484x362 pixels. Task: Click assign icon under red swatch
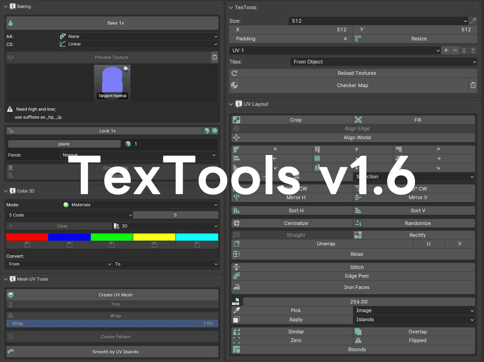pos(27,245)
